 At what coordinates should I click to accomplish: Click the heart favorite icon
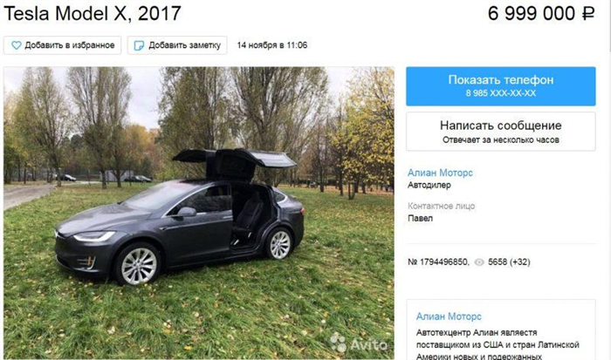pyautogui.click(x=16, y=45)
